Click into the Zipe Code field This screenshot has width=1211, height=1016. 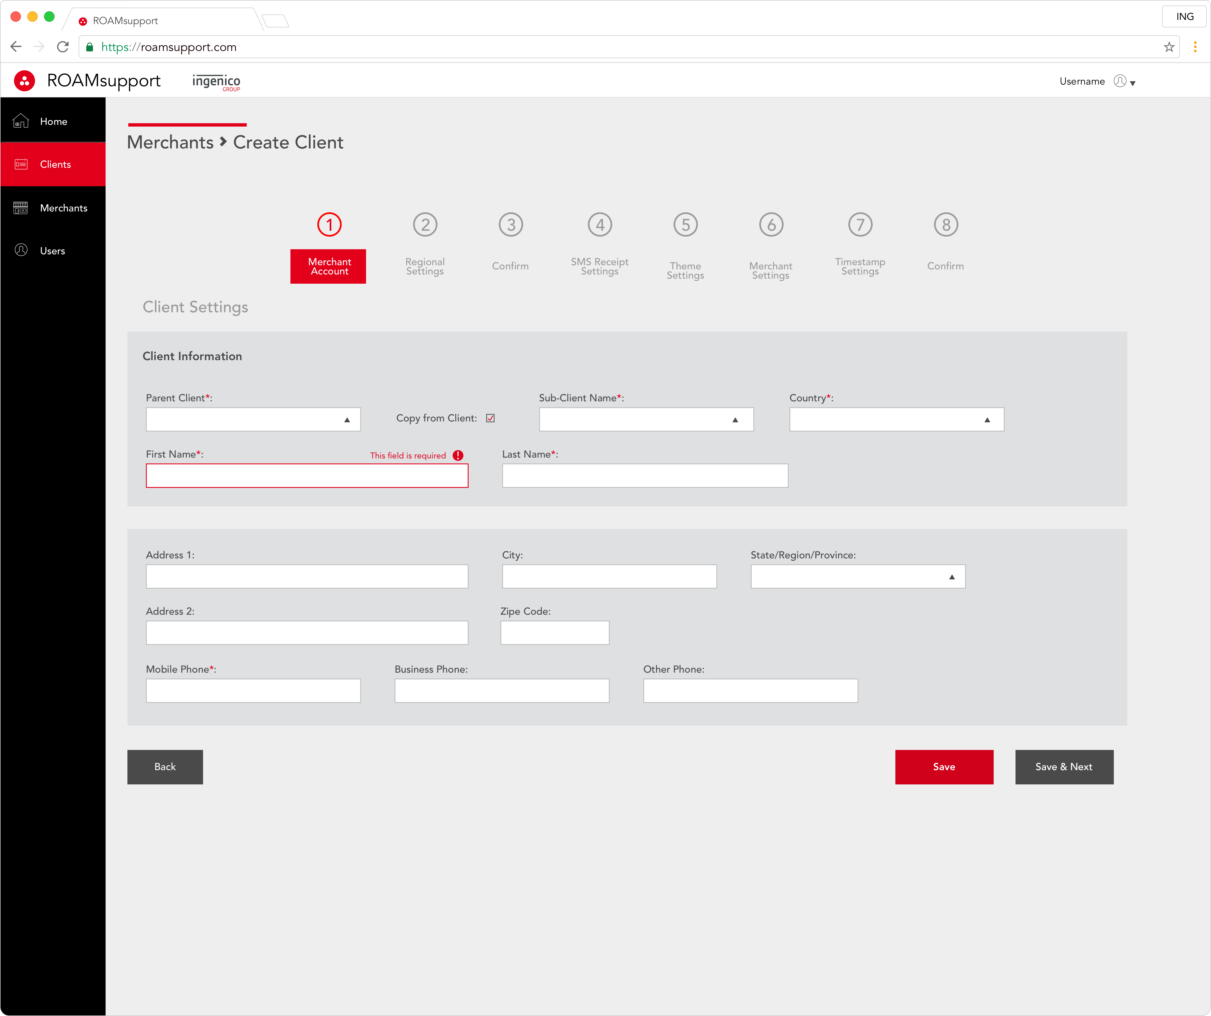tap(555, 633)
